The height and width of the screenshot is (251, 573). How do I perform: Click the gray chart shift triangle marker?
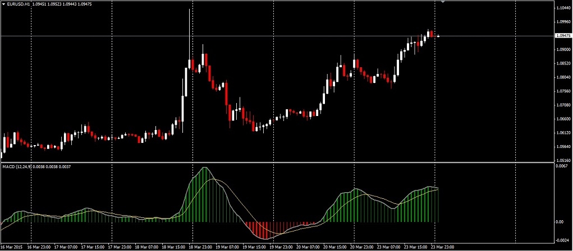point(443,2)
